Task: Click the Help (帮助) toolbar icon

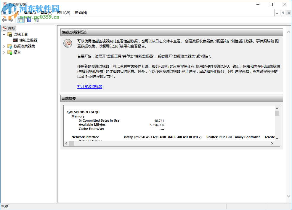Action: pyautogui.click(x=29, y=20)
